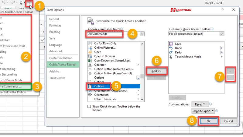Click the Modify... button
Image resolution: width=243 pixels, height=137 pixels.
177,98
